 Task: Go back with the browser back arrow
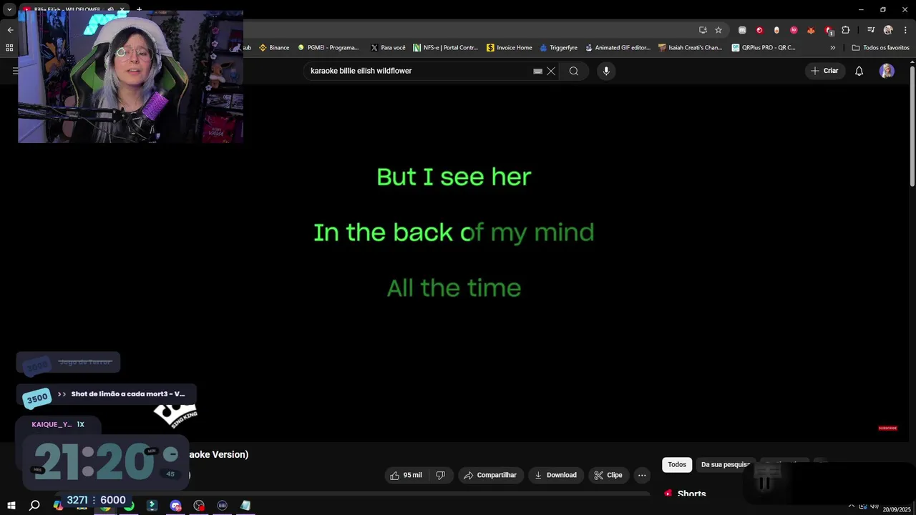pos(10,30)
